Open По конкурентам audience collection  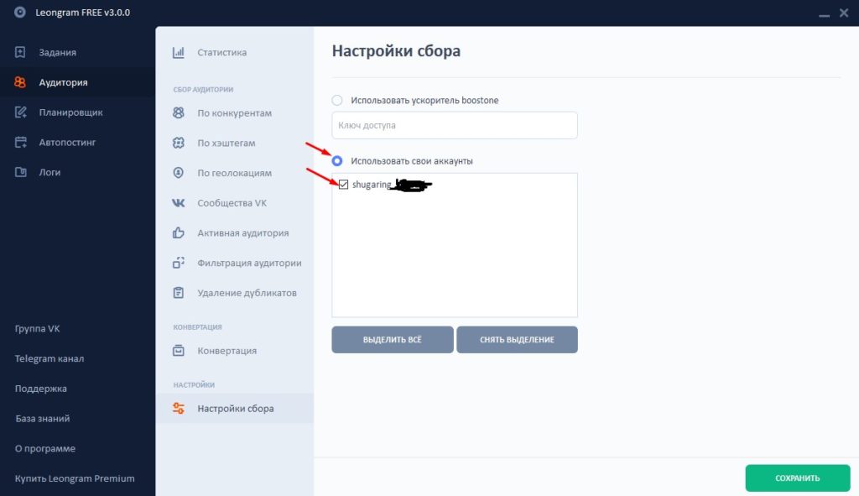(235, 113)
